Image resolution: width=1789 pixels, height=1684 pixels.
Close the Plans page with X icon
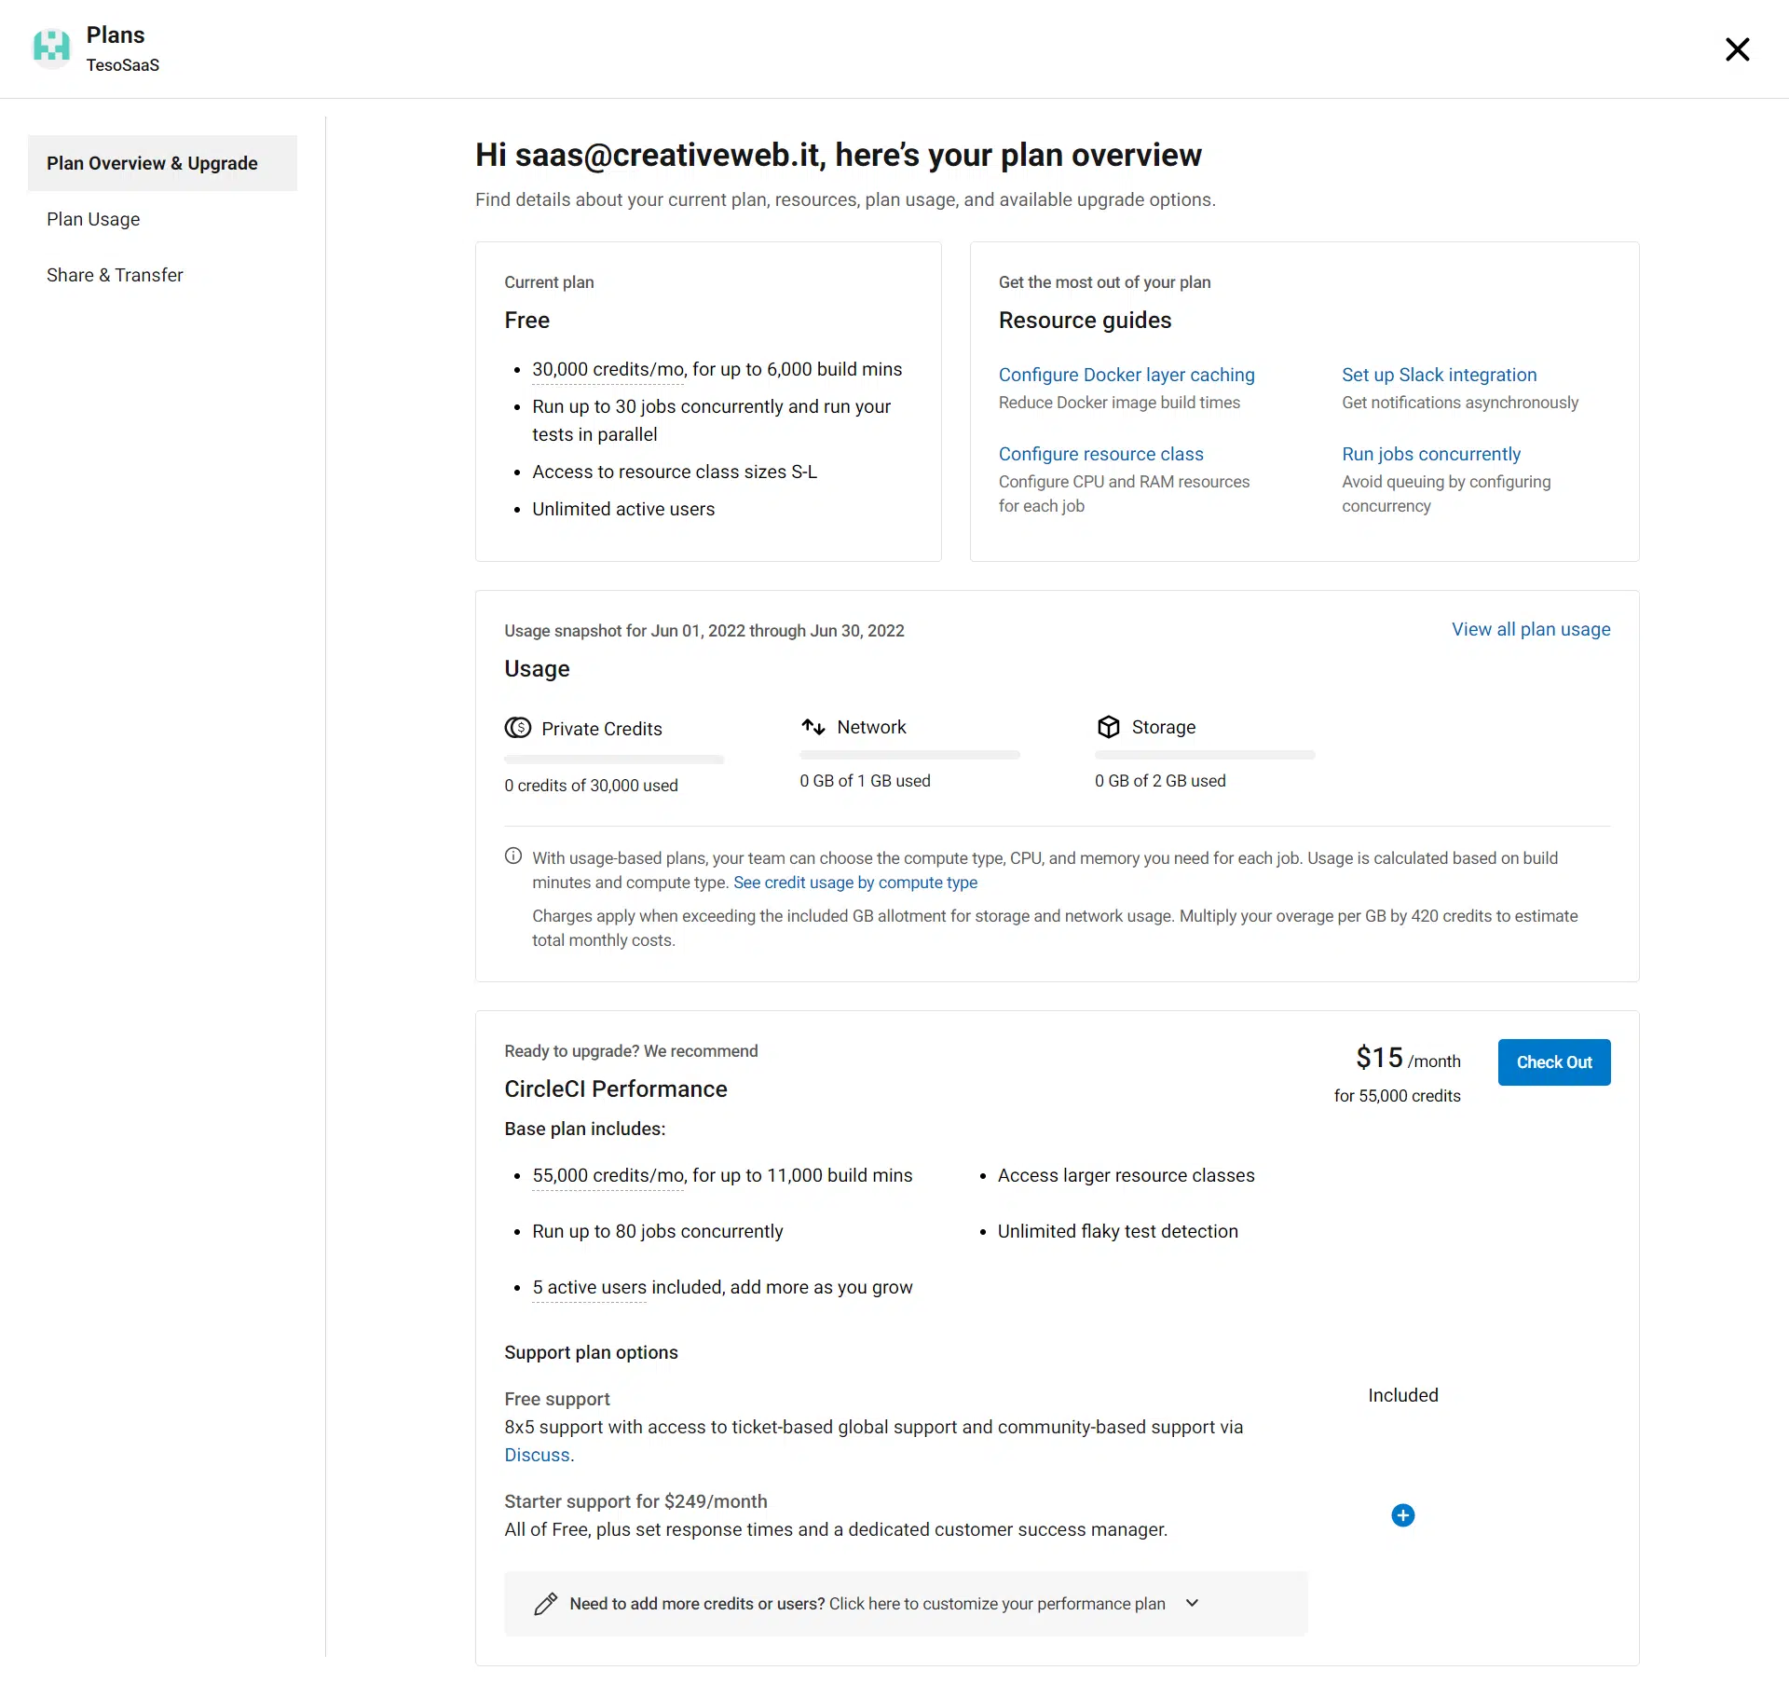[x=1737, y=49]
